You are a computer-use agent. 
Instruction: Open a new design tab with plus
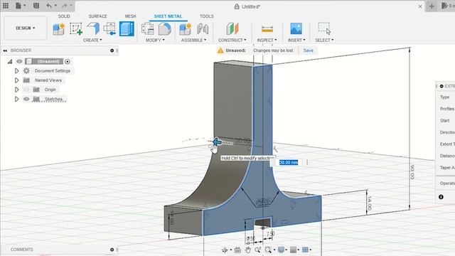(x=432, y=6)
